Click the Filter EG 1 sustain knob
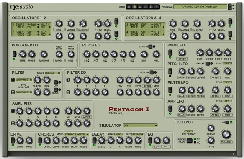The height and width of the screenshot is (159, 244). pyautogui.click(x=96, y=80)
